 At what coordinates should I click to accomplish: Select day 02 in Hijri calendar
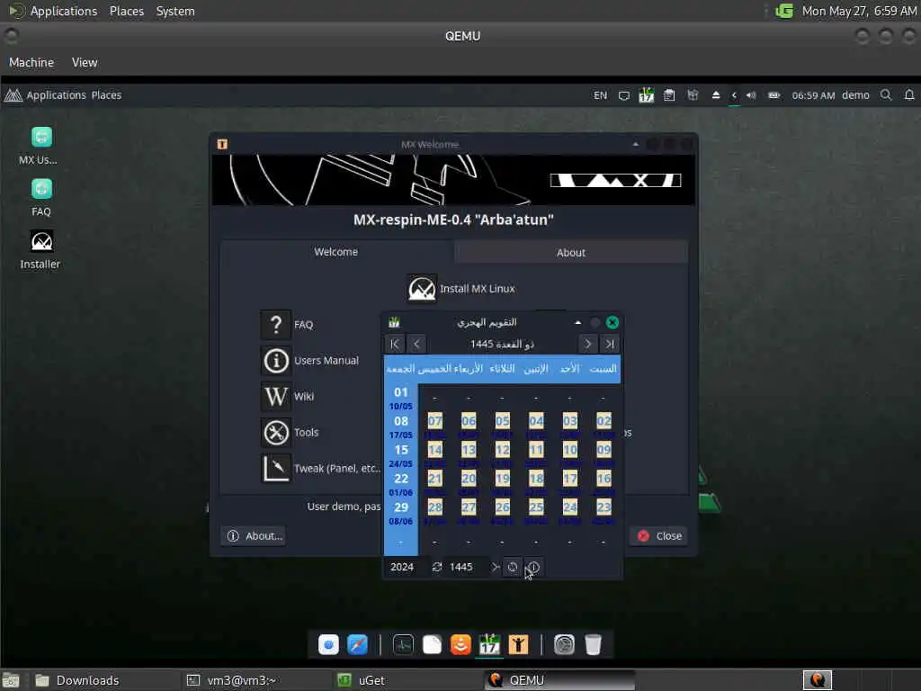[604, 421]
